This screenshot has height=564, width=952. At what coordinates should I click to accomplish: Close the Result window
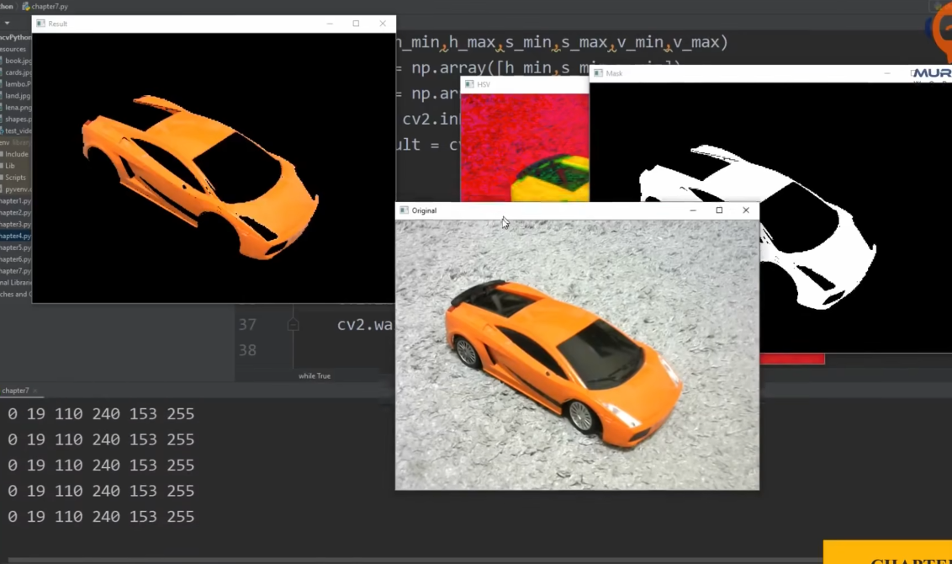click(x=383, y=24)
